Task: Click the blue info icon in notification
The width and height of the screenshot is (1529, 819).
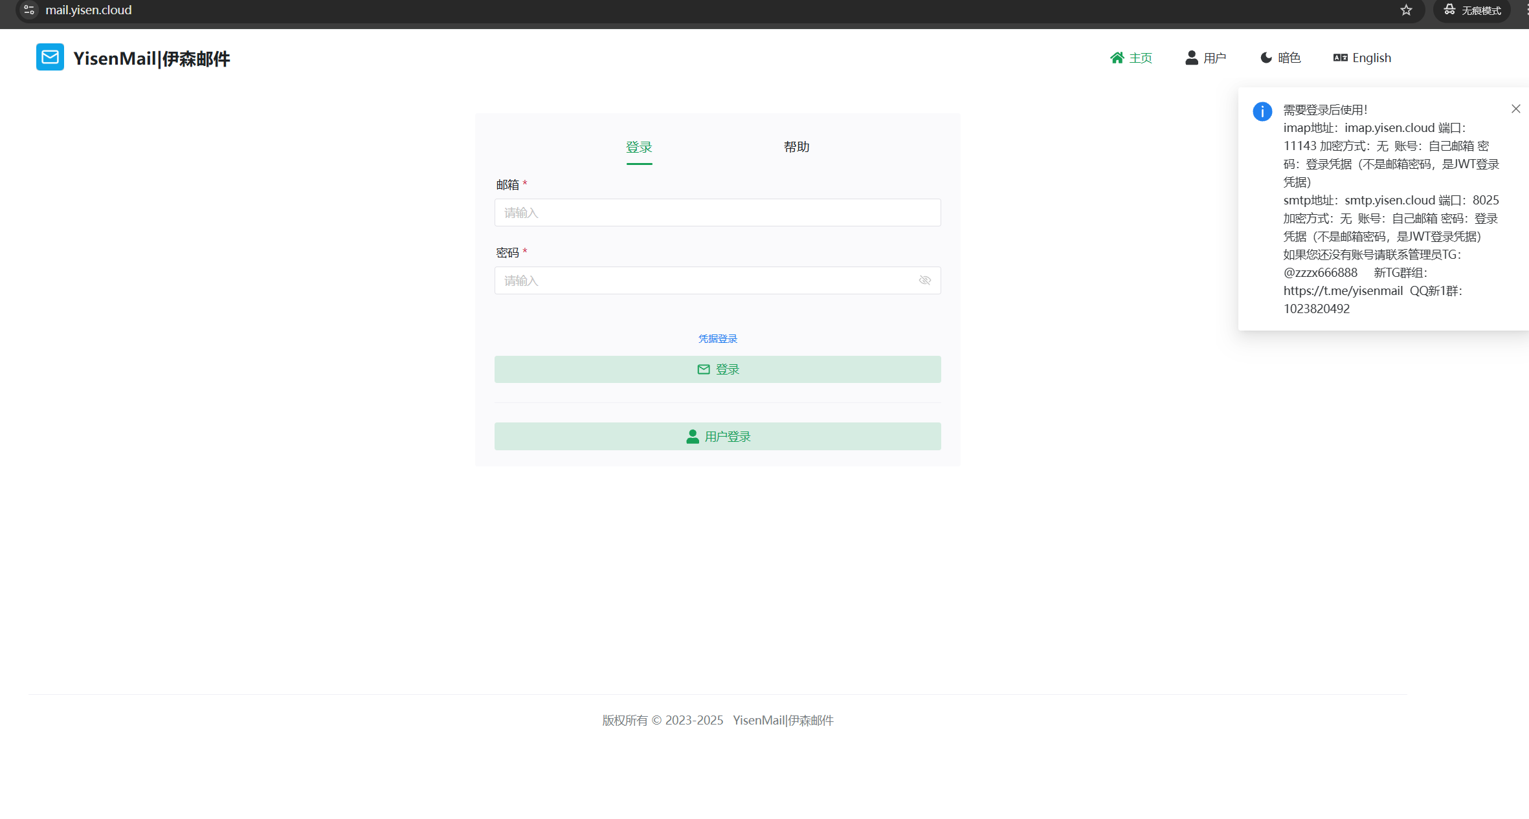Action: [1262, 111]
